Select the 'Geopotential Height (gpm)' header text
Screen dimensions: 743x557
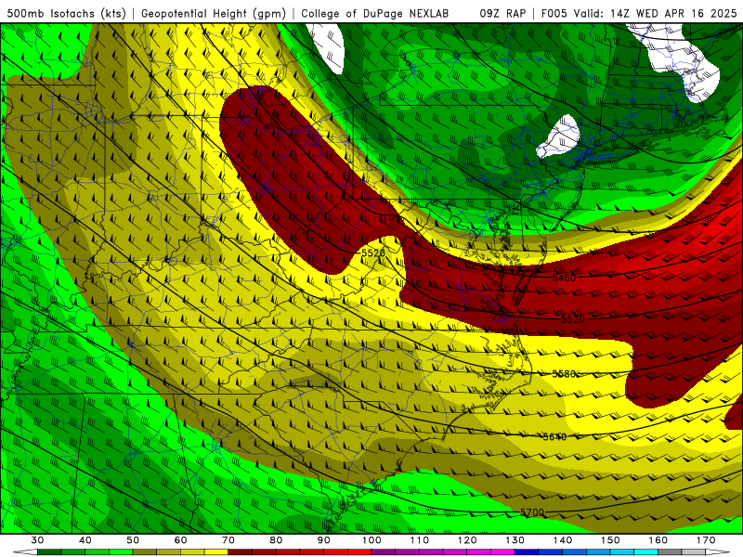(214, 13)
